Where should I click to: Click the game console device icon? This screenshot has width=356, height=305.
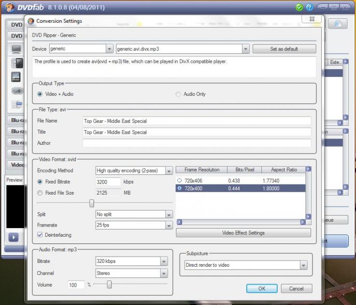17,91
